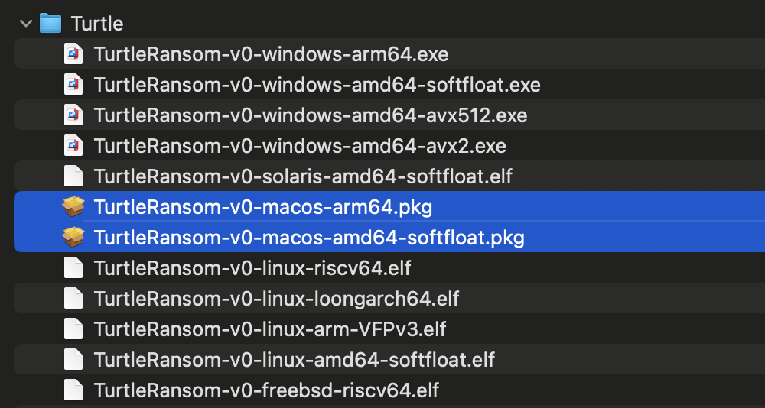Click the macos-amd64-softfloat.pkg package icon
Viewport: 765px width, 408px height.
[x=73, y=237]
